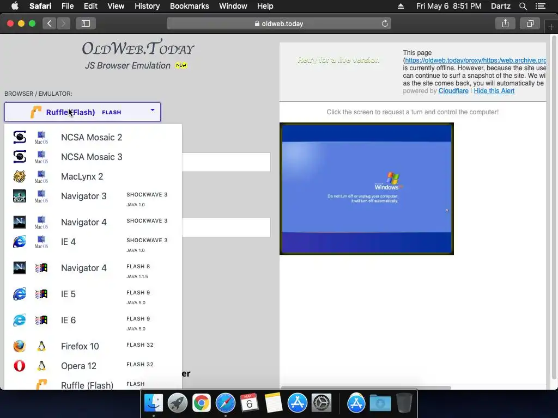Open the Cloudflare link
Image resolution: width=558 pixels, height=418 pixels.
tap(453, 91)
